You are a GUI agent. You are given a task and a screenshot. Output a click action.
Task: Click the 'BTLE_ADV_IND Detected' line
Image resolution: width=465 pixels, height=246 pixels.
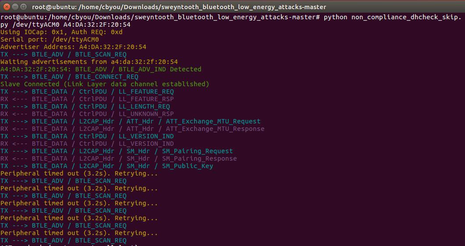pyautogui.click(x=101, y=69)
